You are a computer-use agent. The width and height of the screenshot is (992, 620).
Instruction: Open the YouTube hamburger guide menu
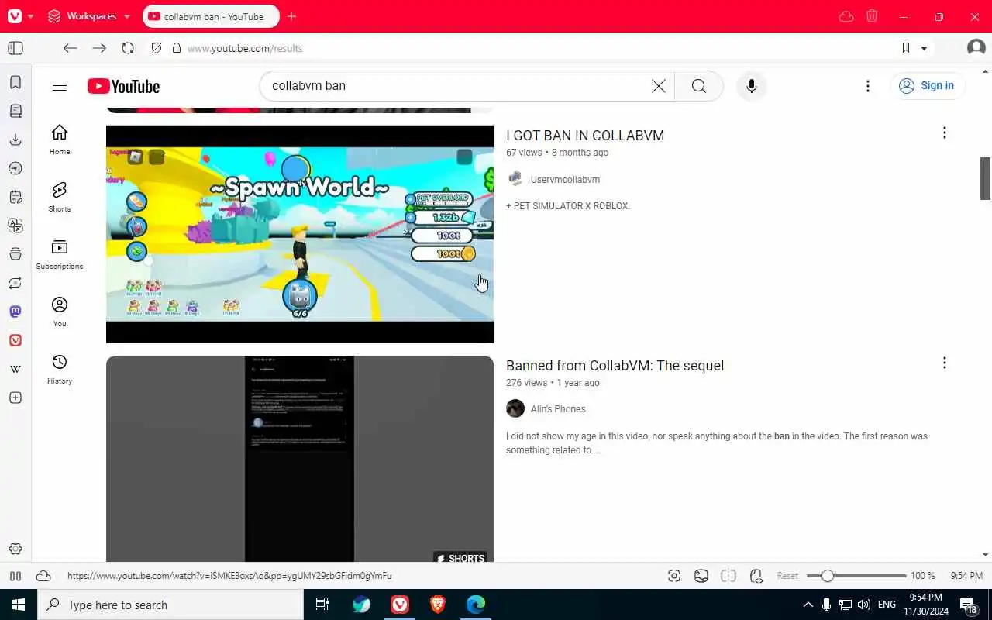coord(60,86)
